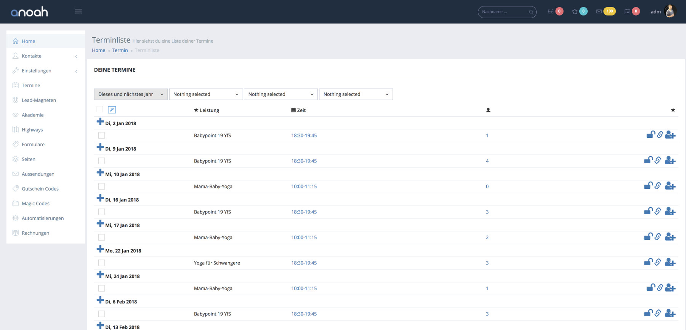Click the glasses icon in top bar
Screen dimensions: 686x330
click(551, 11)
